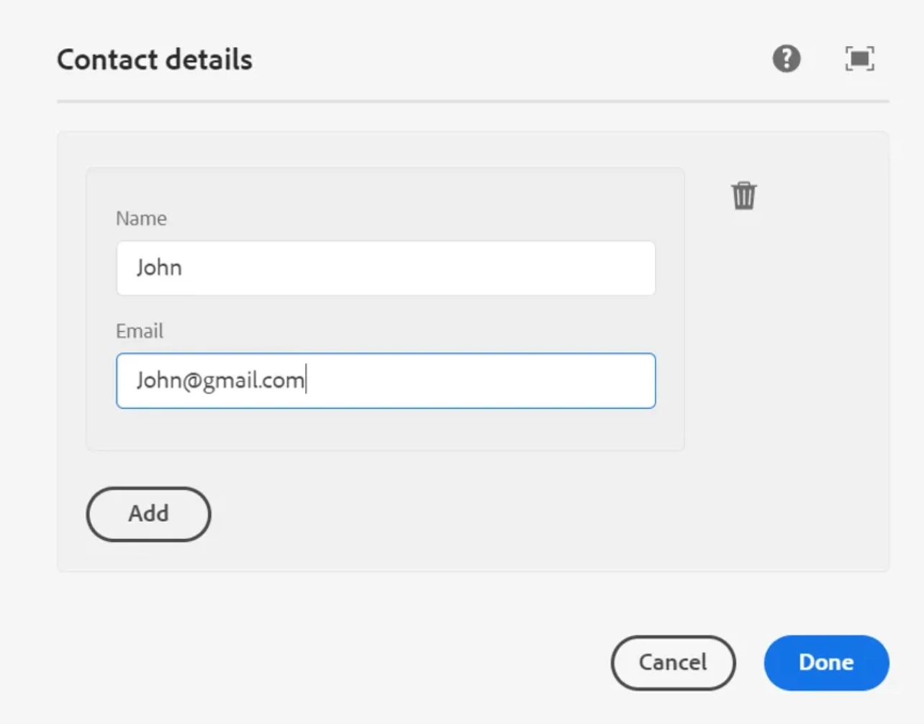
Task: Click the Email field label
Action: click(x=140, y=331)
